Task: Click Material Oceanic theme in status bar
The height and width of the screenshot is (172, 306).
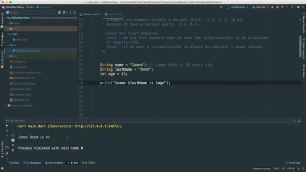Action: tap(262, 169)
